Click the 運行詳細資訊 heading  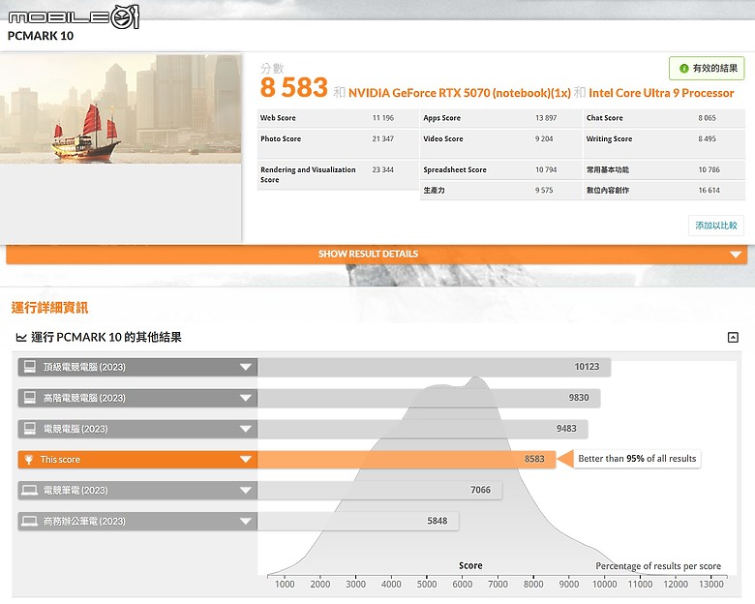(x=49, y=308)
